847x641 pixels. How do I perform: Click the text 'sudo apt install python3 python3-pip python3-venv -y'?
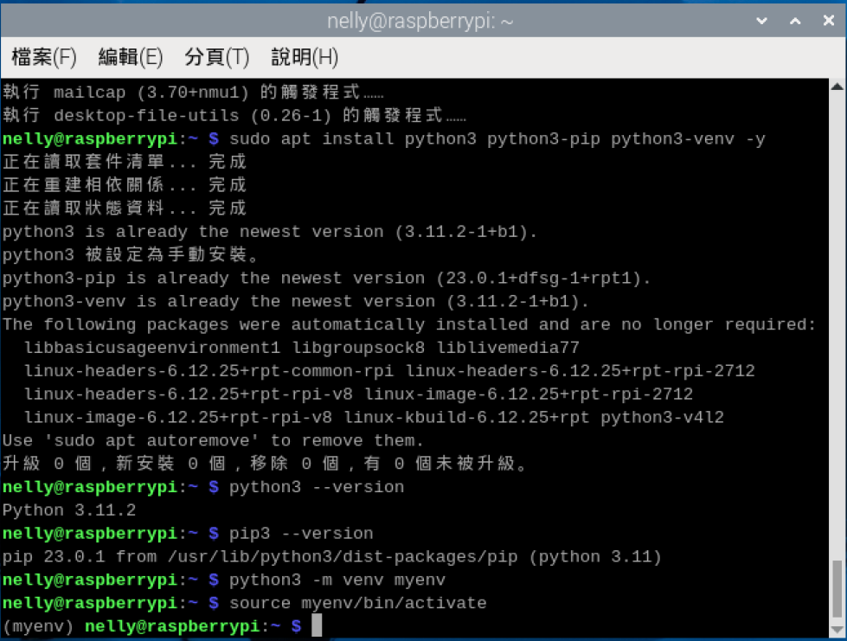tap(497, 139)
